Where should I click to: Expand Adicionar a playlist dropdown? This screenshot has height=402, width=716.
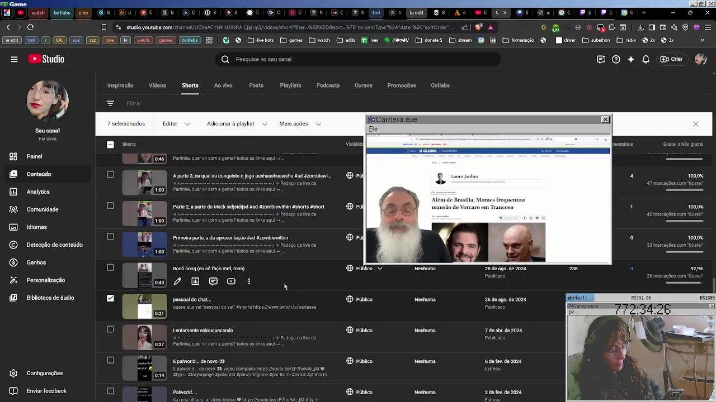coord(237,124)
